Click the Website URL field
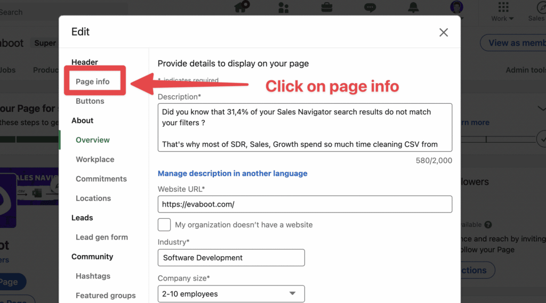The height and width of the screenshot is (303, 546). pos(304,204)
